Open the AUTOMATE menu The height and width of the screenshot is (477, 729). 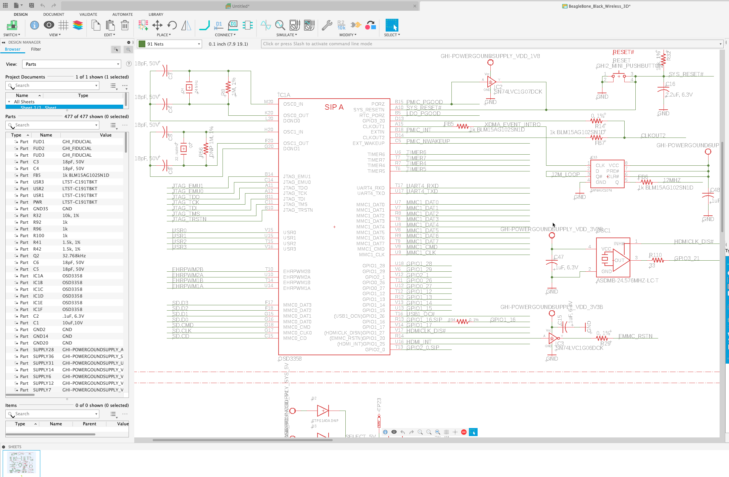[122, 14]
